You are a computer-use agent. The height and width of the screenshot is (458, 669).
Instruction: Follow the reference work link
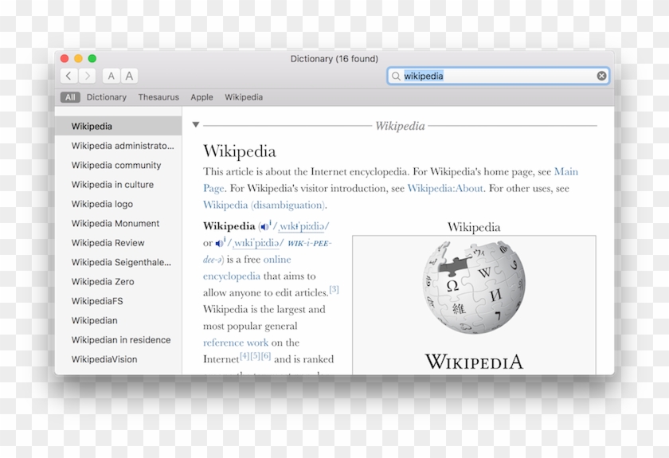236,343
